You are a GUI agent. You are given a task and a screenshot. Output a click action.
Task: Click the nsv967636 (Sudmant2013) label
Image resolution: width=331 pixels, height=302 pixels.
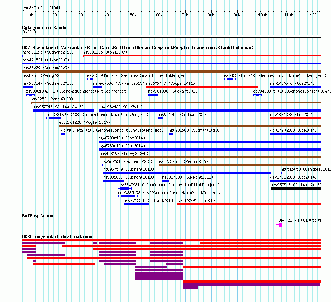point(119,83)
